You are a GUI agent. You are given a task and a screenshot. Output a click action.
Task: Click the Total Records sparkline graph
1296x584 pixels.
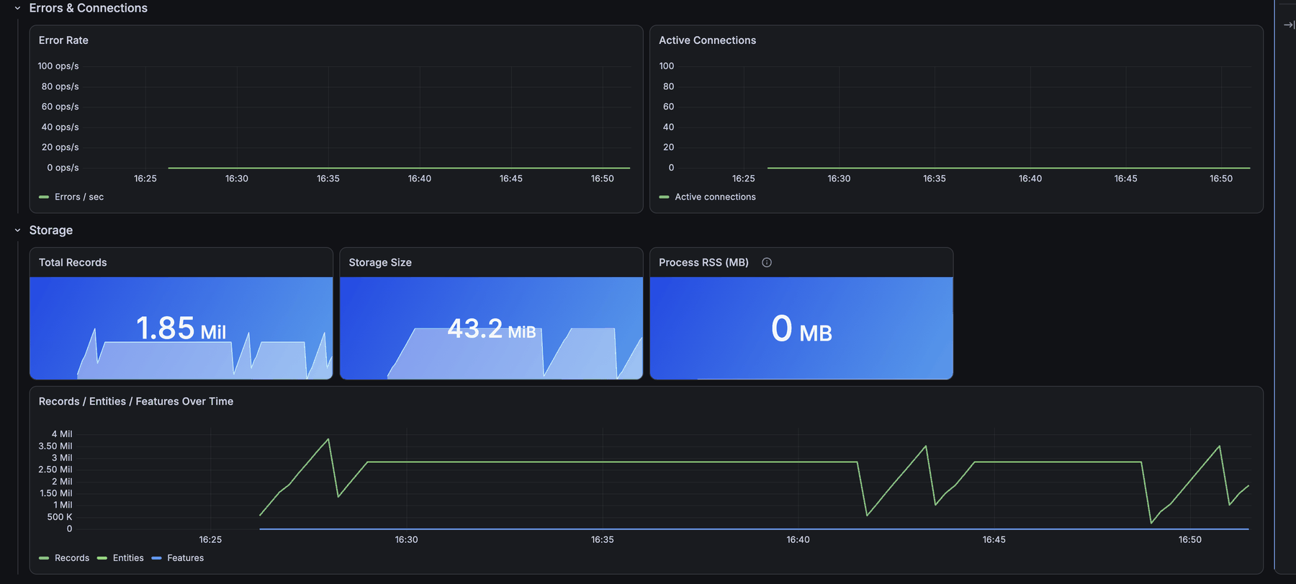(x=204, y=355)
